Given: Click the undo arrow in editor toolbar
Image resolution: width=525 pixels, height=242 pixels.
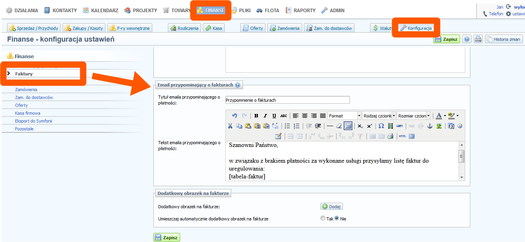Looking at the screenshot, I should tap(235, 116).
